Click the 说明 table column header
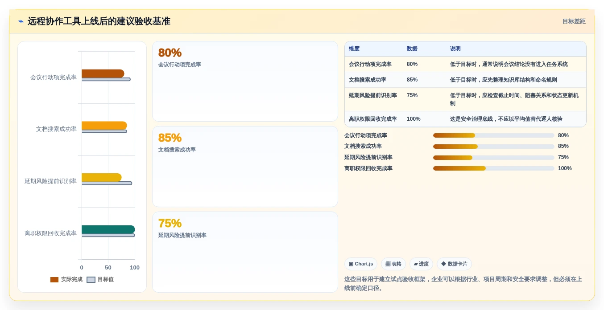Image resolution: width=604 pixels, height=310 pixels. pos(455,49)
